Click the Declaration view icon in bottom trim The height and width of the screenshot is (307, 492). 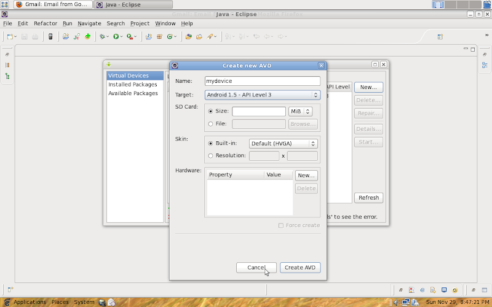click(433, 290)
